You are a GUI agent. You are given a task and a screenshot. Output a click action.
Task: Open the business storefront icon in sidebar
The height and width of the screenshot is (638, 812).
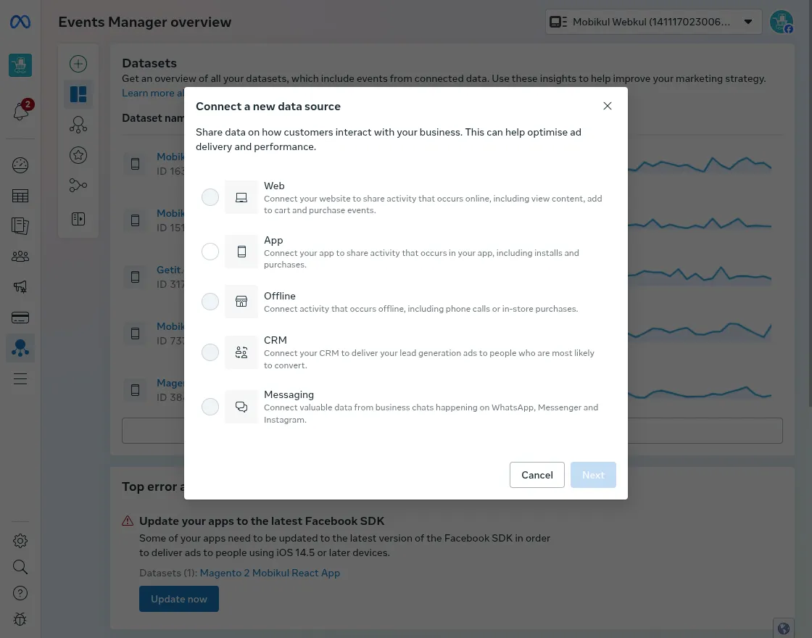pyautogui.click(x=20, y=65)
